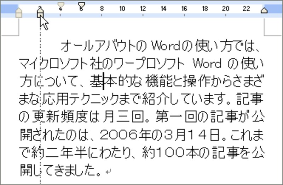Click ruler position 8
Viewport: 283px width, 185px height.
point(102,8)
